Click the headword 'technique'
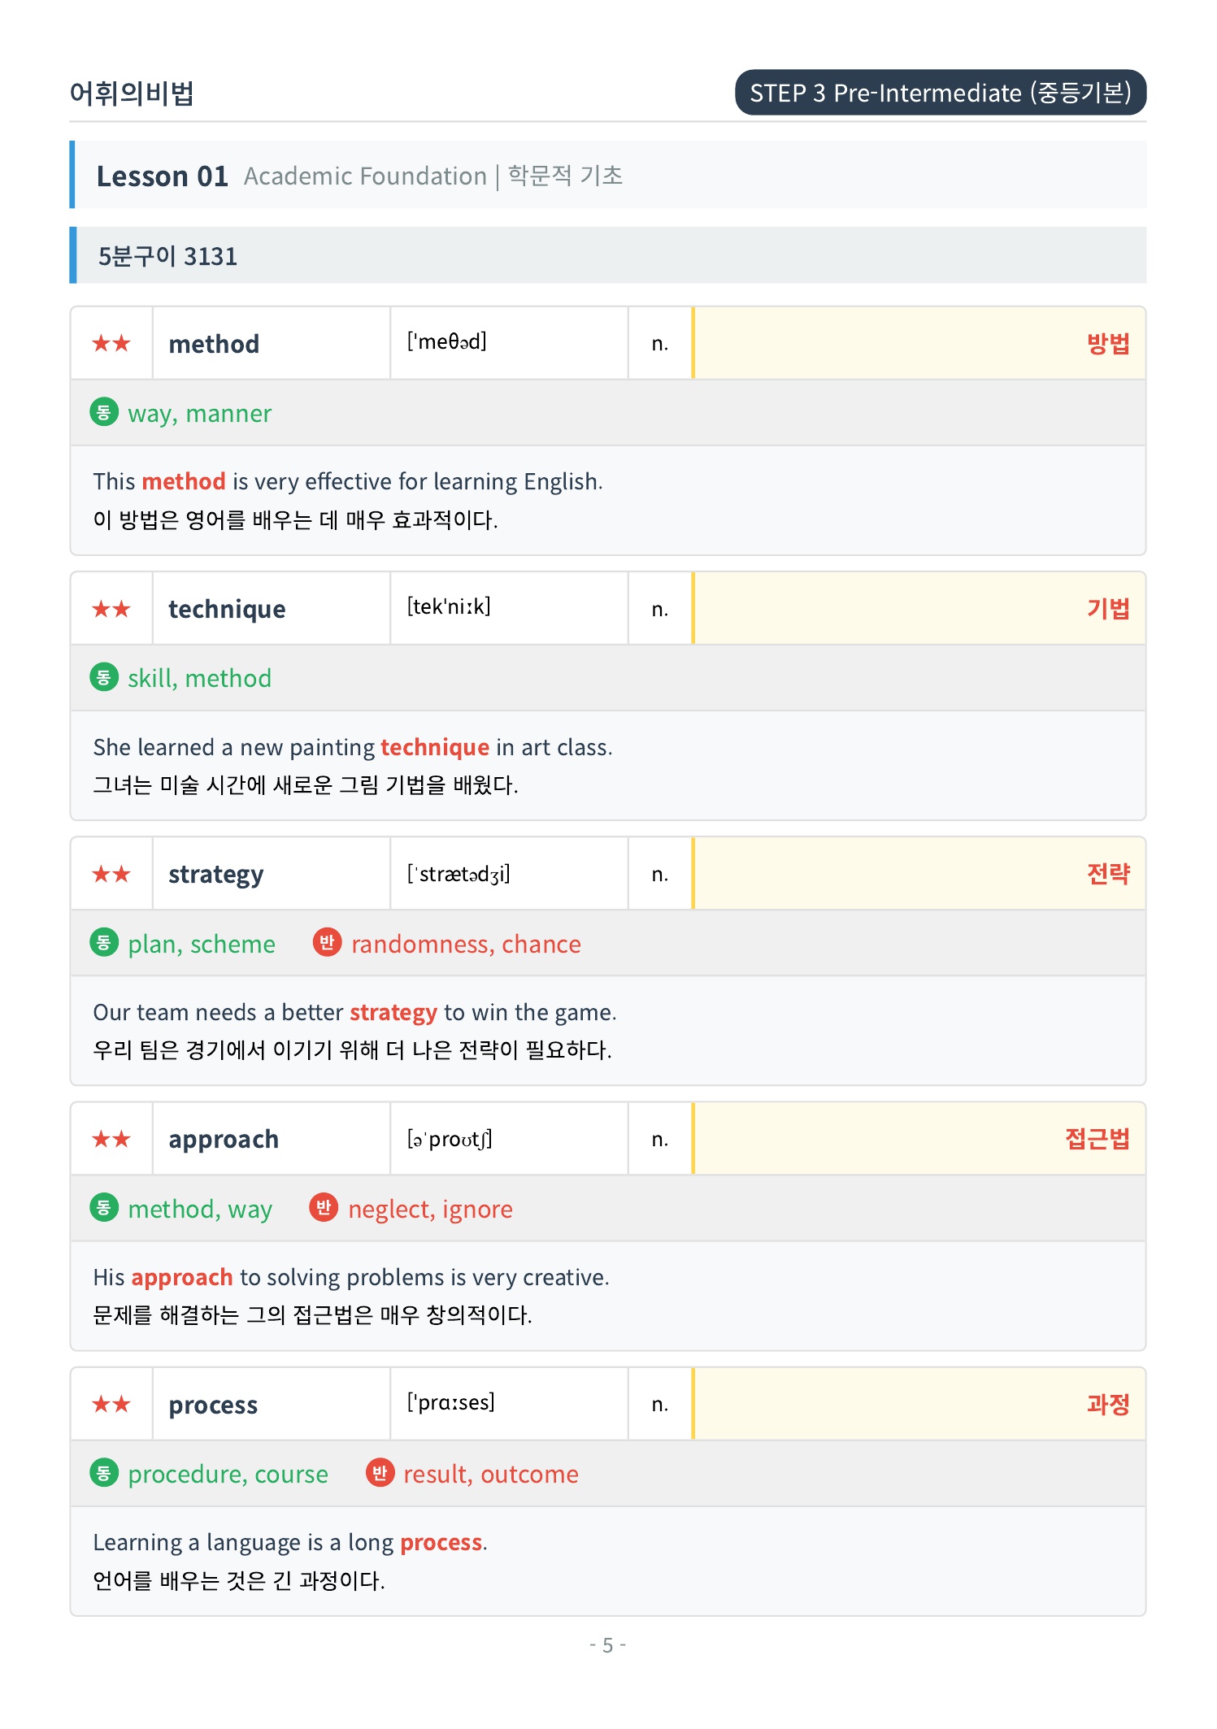Screen dimensions: 1217x1729 227,609
